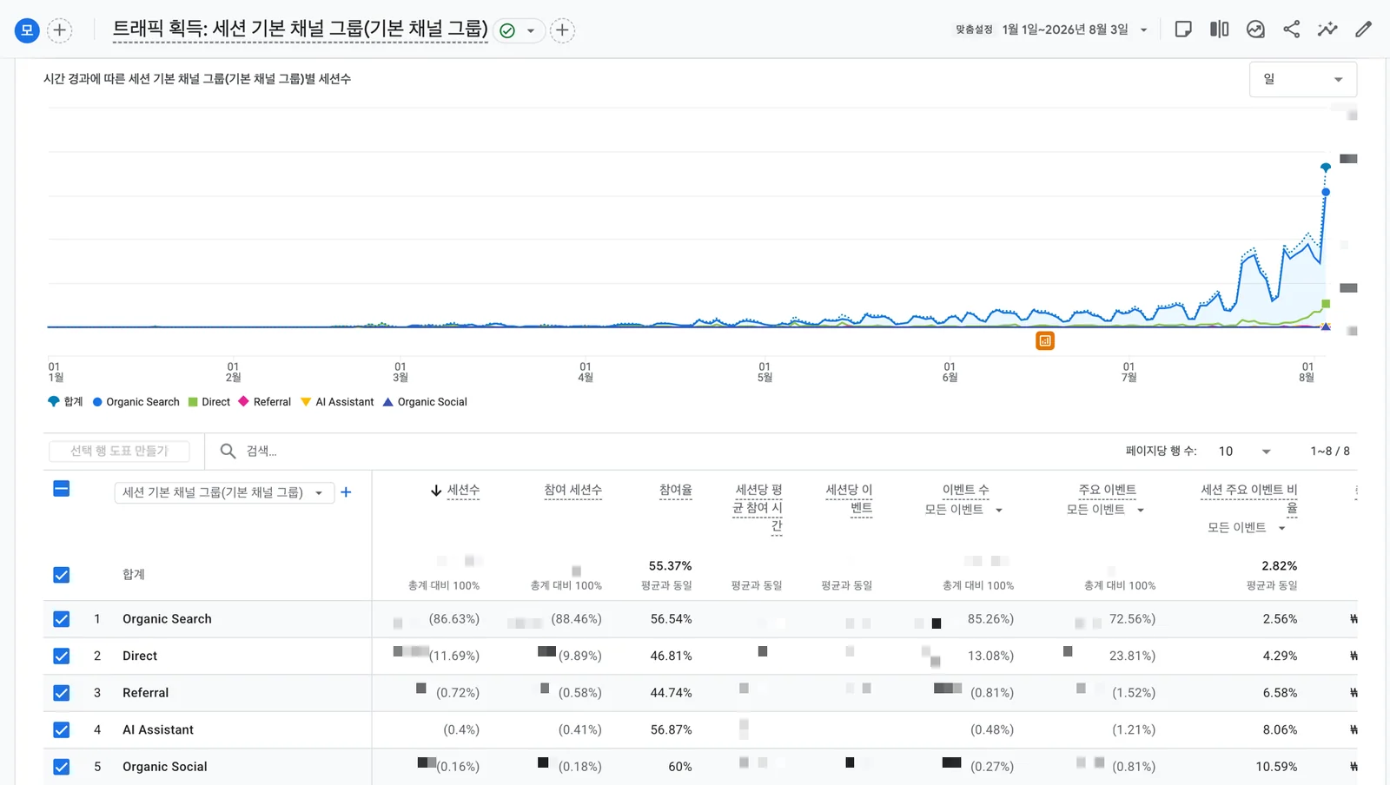Add a secondary dimension with the blue plus
Screen dimensions: 1390x785
point(346,492)
